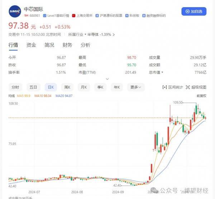
Task: Click the 成交量 value 29.98万手
Action: (x=198, y=58)
